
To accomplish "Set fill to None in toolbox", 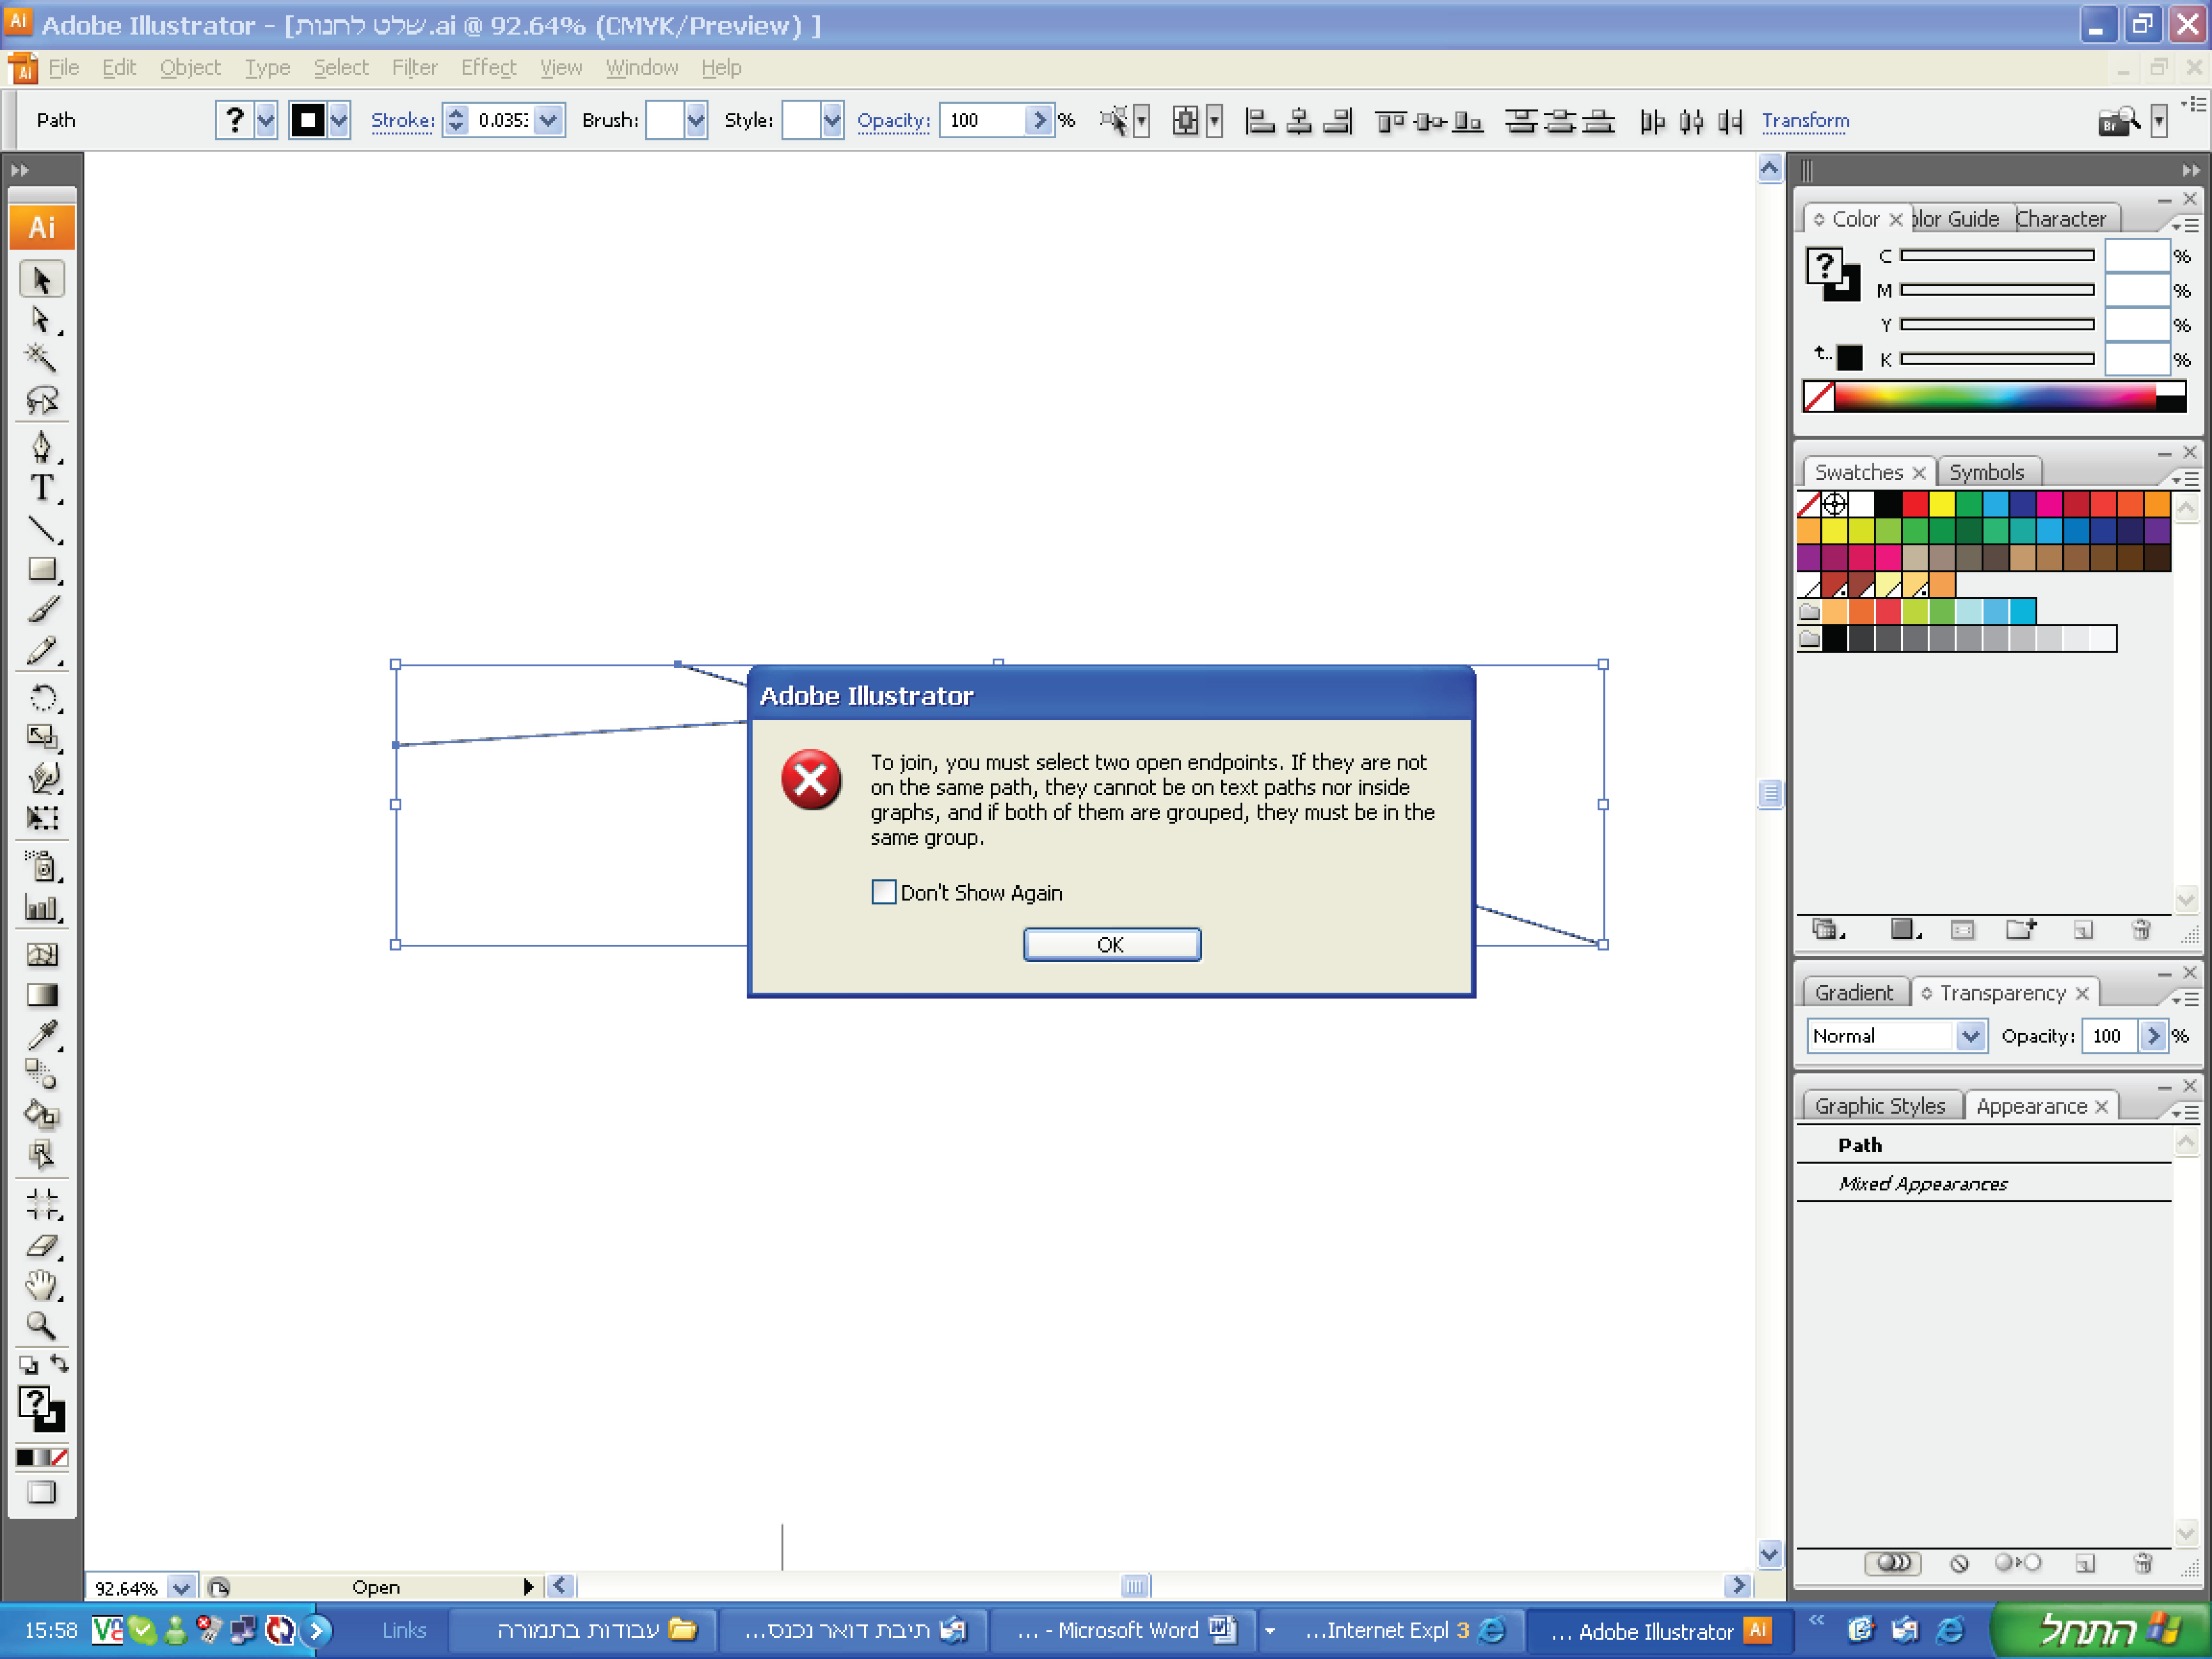I will tap(60, 1457).
